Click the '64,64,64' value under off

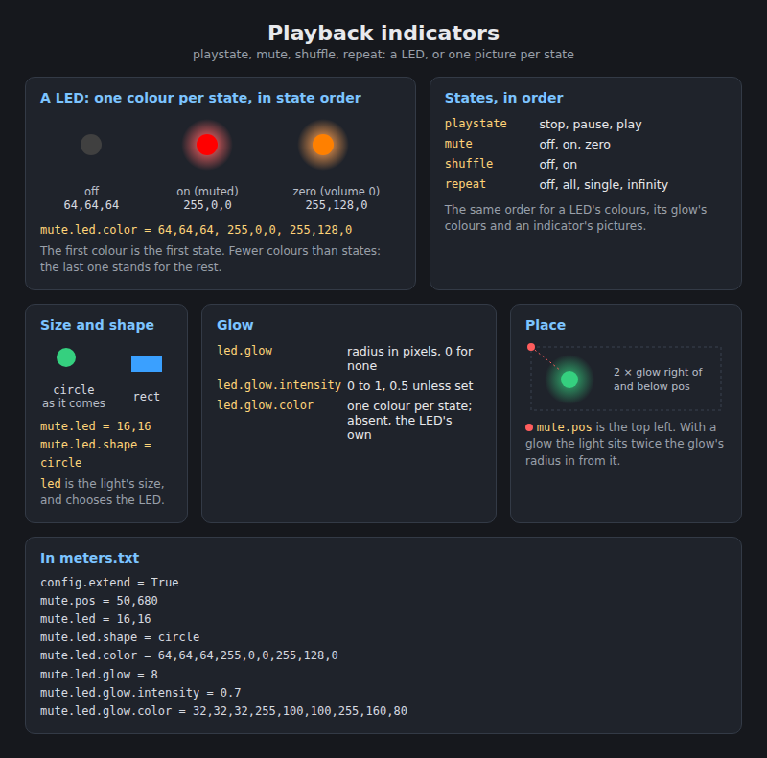pyautogui.click(x=91, y=205)
